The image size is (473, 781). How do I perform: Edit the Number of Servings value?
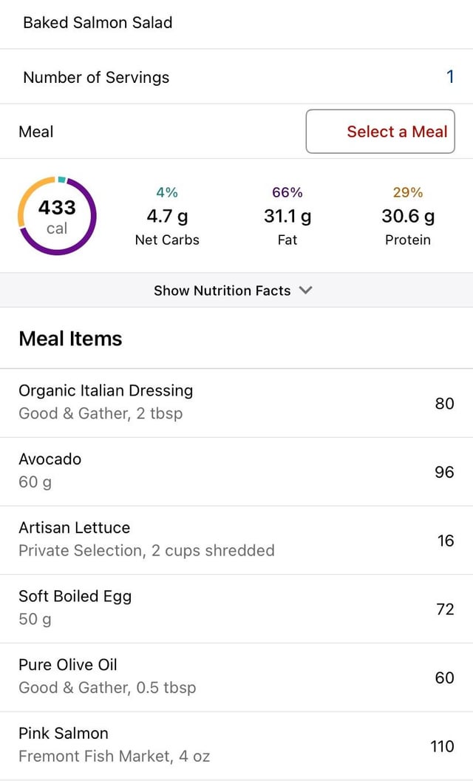coord(450,77)
